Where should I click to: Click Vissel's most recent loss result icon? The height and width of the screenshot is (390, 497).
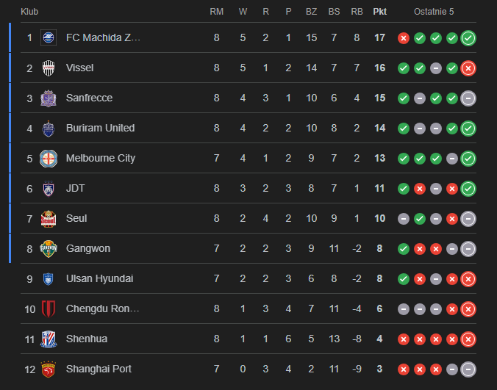pos(468,68)
